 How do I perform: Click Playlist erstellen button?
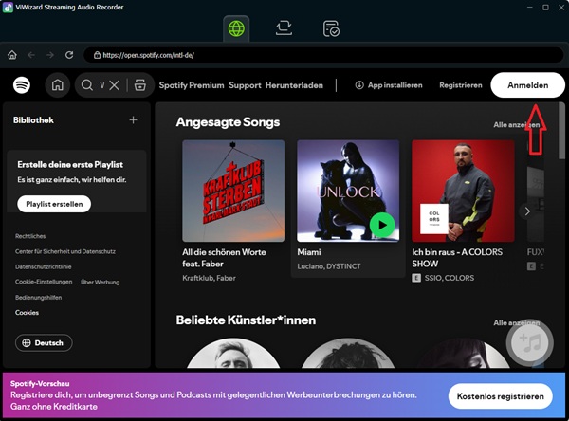point(54,204)
